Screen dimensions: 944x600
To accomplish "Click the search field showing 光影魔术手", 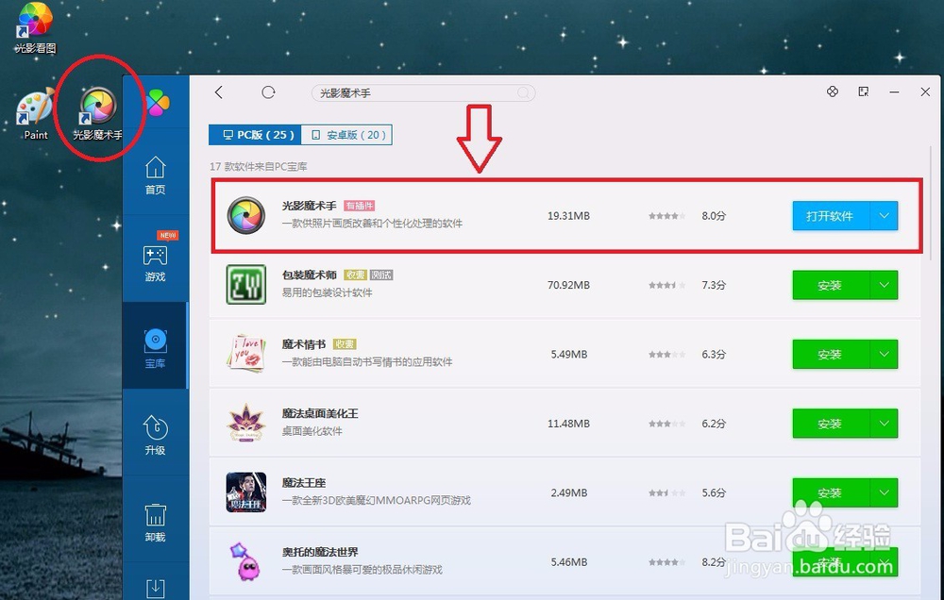I will [423, 92].
